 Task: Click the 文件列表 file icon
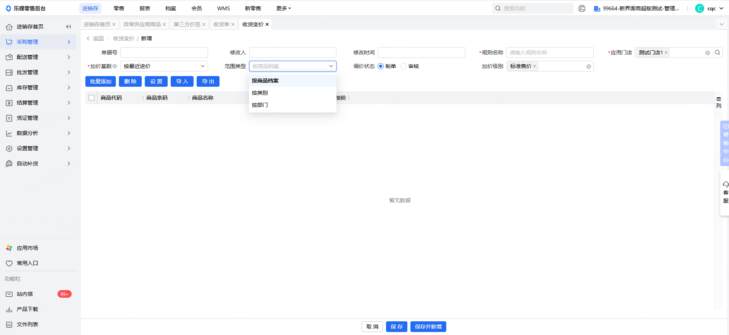point(9,324)
